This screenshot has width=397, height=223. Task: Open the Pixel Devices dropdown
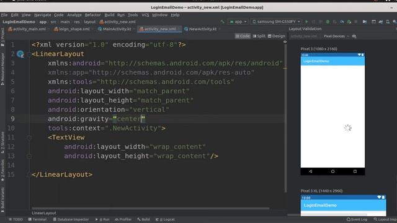tap(336, 37)
